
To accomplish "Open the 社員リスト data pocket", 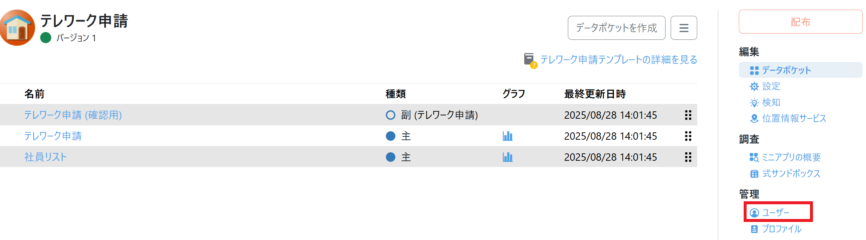I will (46, 157).
